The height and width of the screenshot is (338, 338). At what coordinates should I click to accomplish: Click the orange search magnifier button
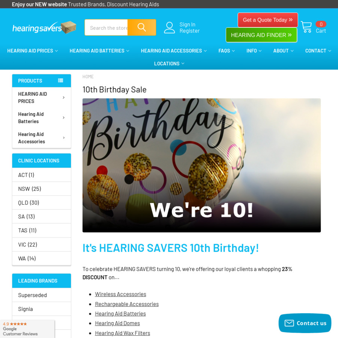coord(142,27)
